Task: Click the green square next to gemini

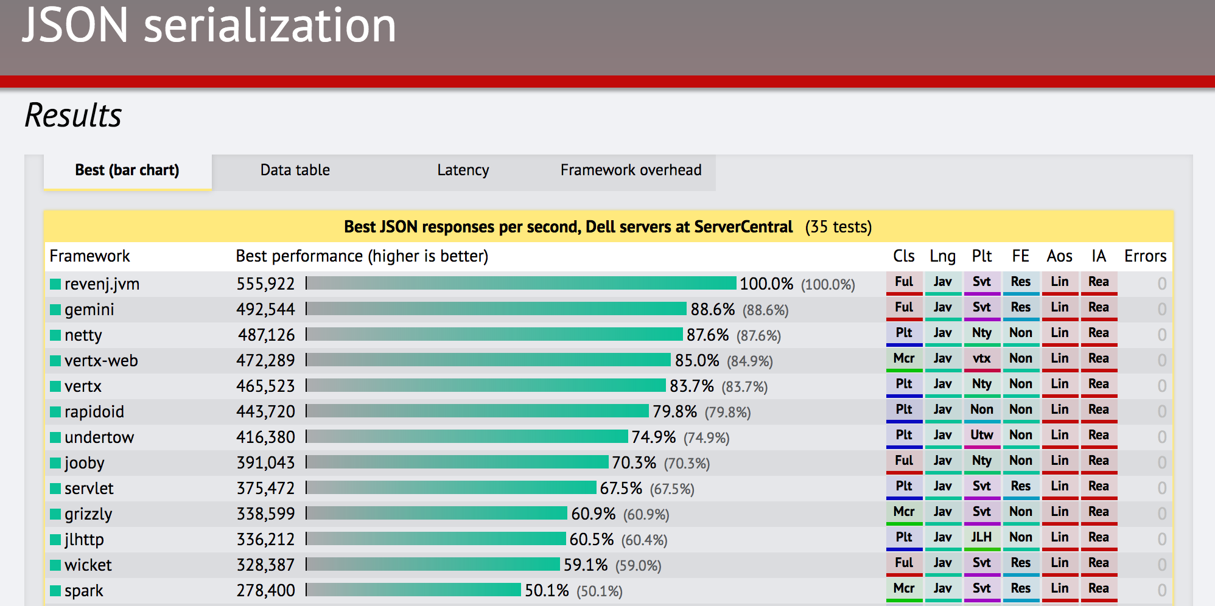Action: 55,310
